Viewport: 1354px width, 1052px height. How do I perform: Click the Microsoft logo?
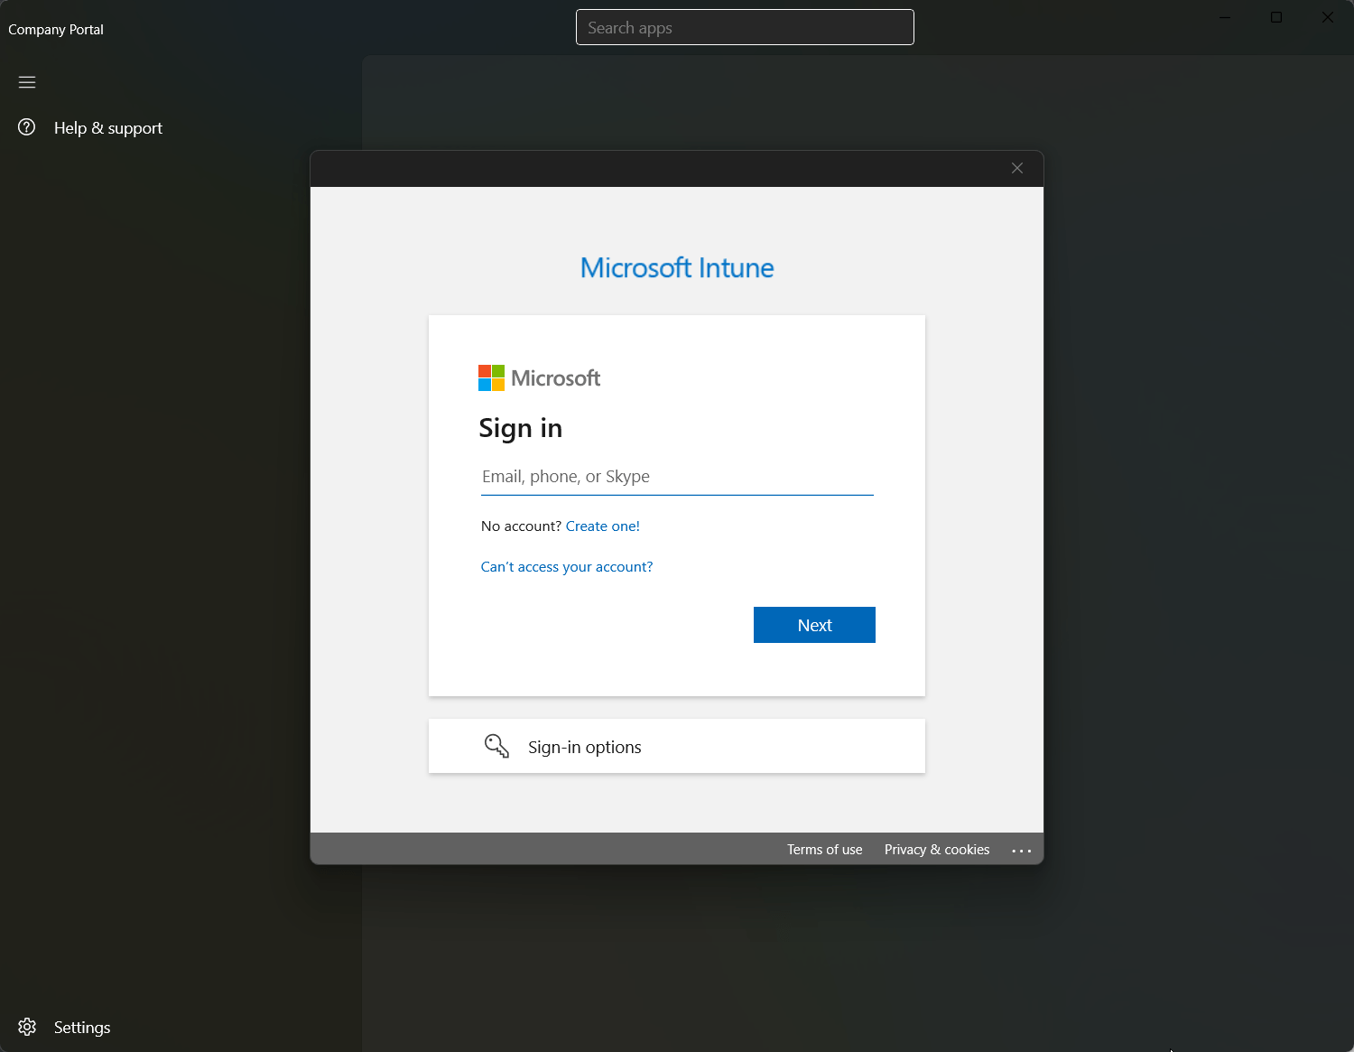point(539,378)
